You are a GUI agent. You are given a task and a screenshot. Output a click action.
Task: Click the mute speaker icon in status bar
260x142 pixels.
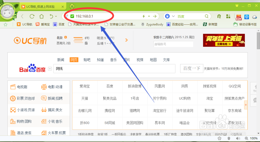click(238, 139)
